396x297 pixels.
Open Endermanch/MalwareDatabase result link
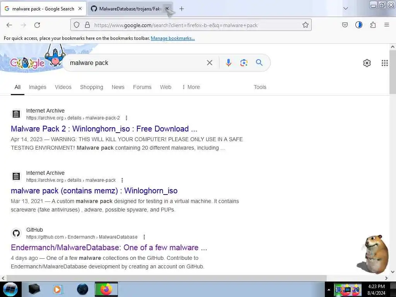coord(109,247)
